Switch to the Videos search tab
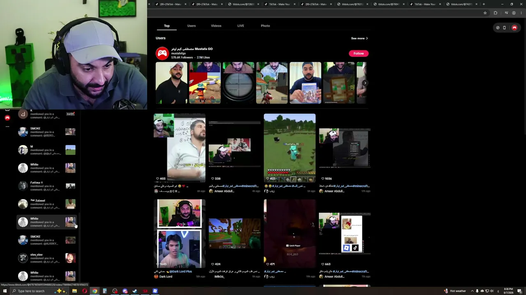Viewport: 526px width, 295px height. point(216,26)
